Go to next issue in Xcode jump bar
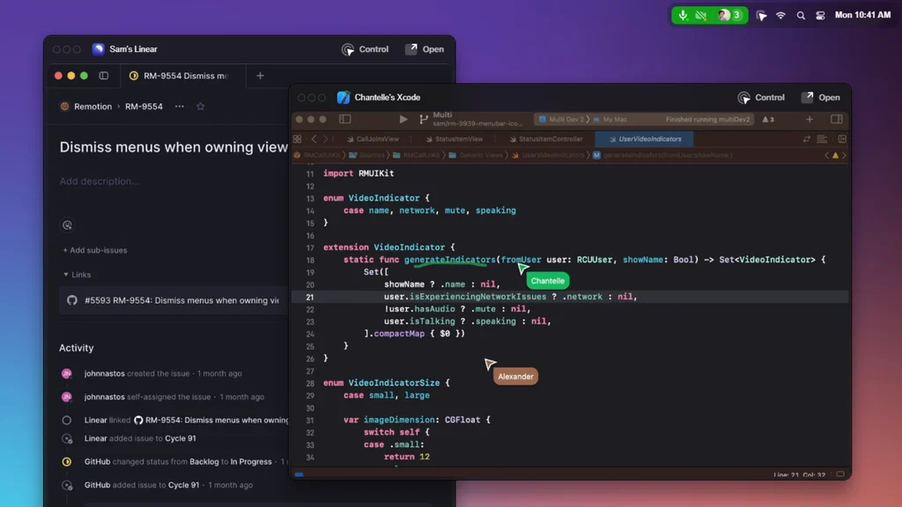This screenshot has width=902, height=507. pyautogui.click(x=844, y=155)
